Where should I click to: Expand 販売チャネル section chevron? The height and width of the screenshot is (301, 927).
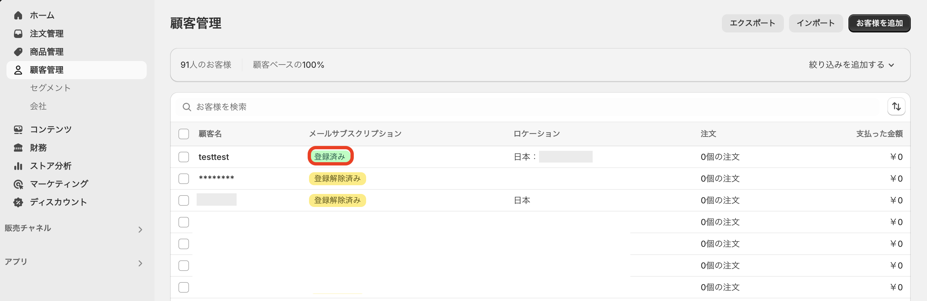(x=140, y=229)
